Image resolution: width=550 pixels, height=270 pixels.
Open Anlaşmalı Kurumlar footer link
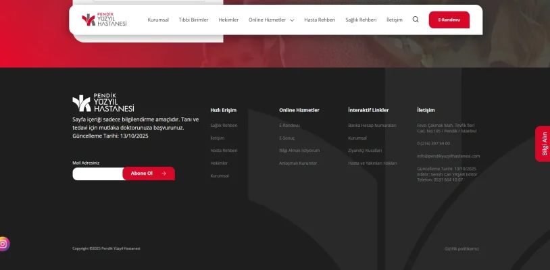[x=298, y=163]
